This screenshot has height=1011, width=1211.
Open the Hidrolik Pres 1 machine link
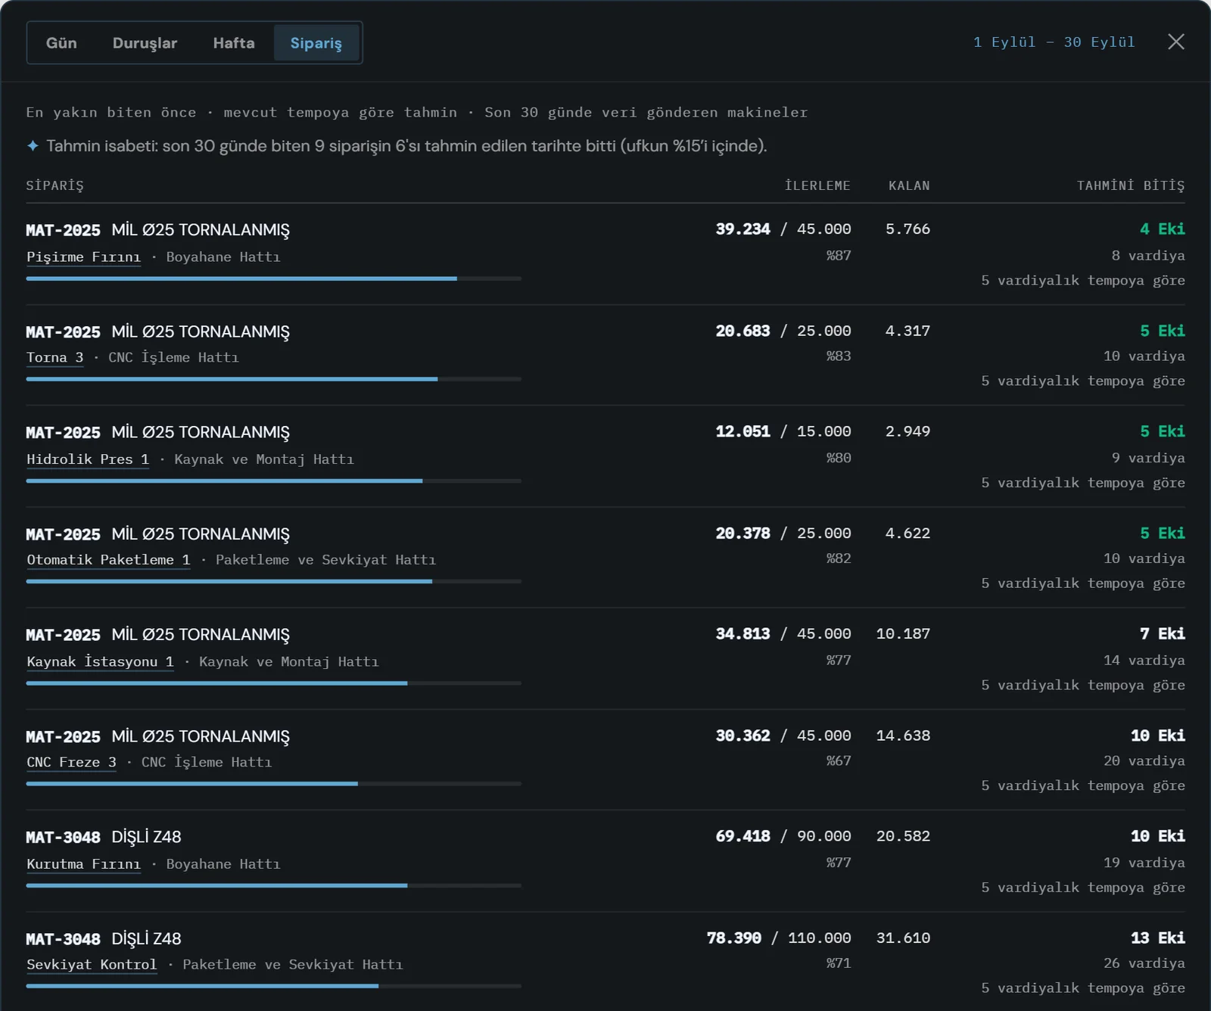click(x=88, y=459)
